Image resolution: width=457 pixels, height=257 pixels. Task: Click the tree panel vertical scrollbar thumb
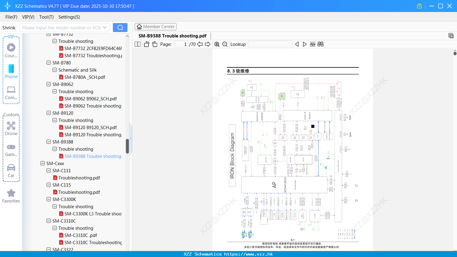click(127, 146)
